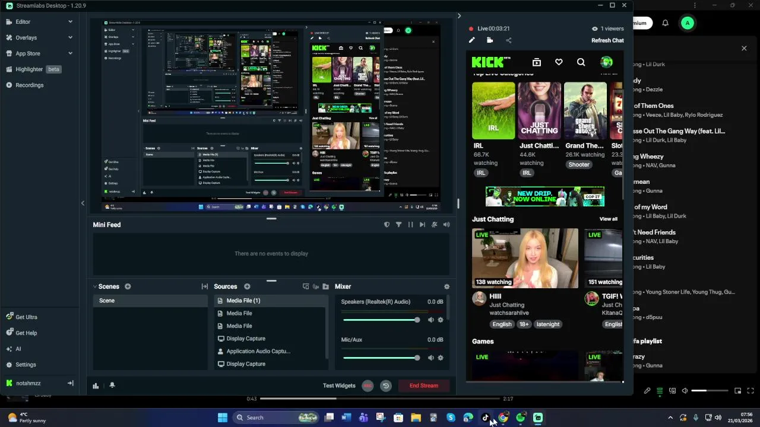Open Mini Feed safe mode shield icon
This screenshot has height=427, width=760.
coord(387,225)
